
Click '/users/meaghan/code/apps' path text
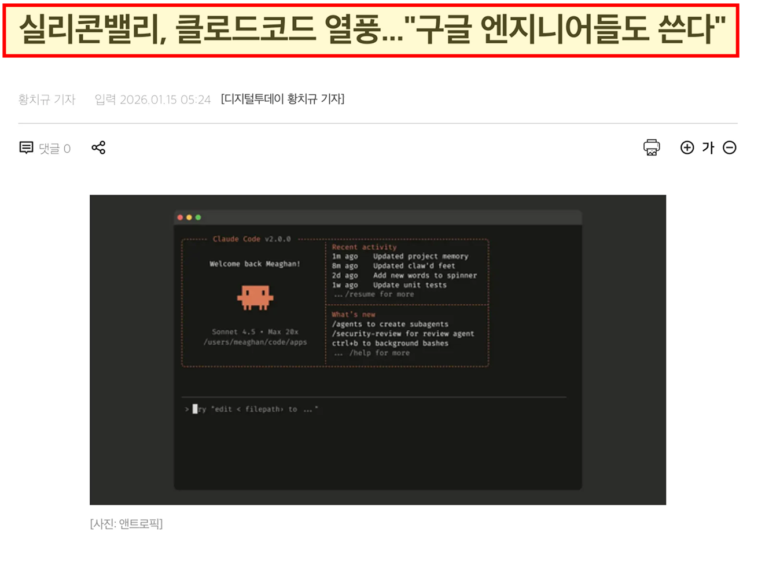click(255, 342)
